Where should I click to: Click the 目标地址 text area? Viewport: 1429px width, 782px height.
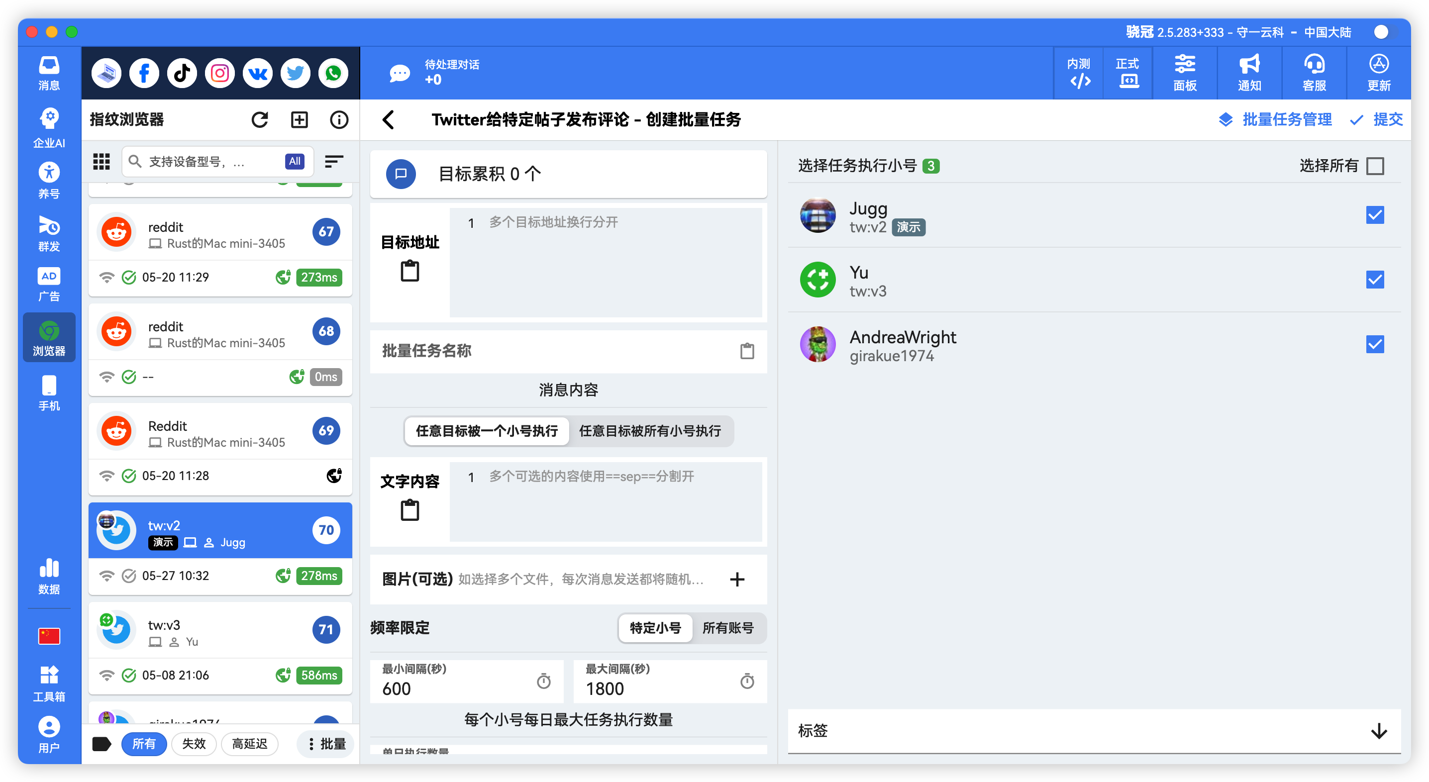[606, 262]
